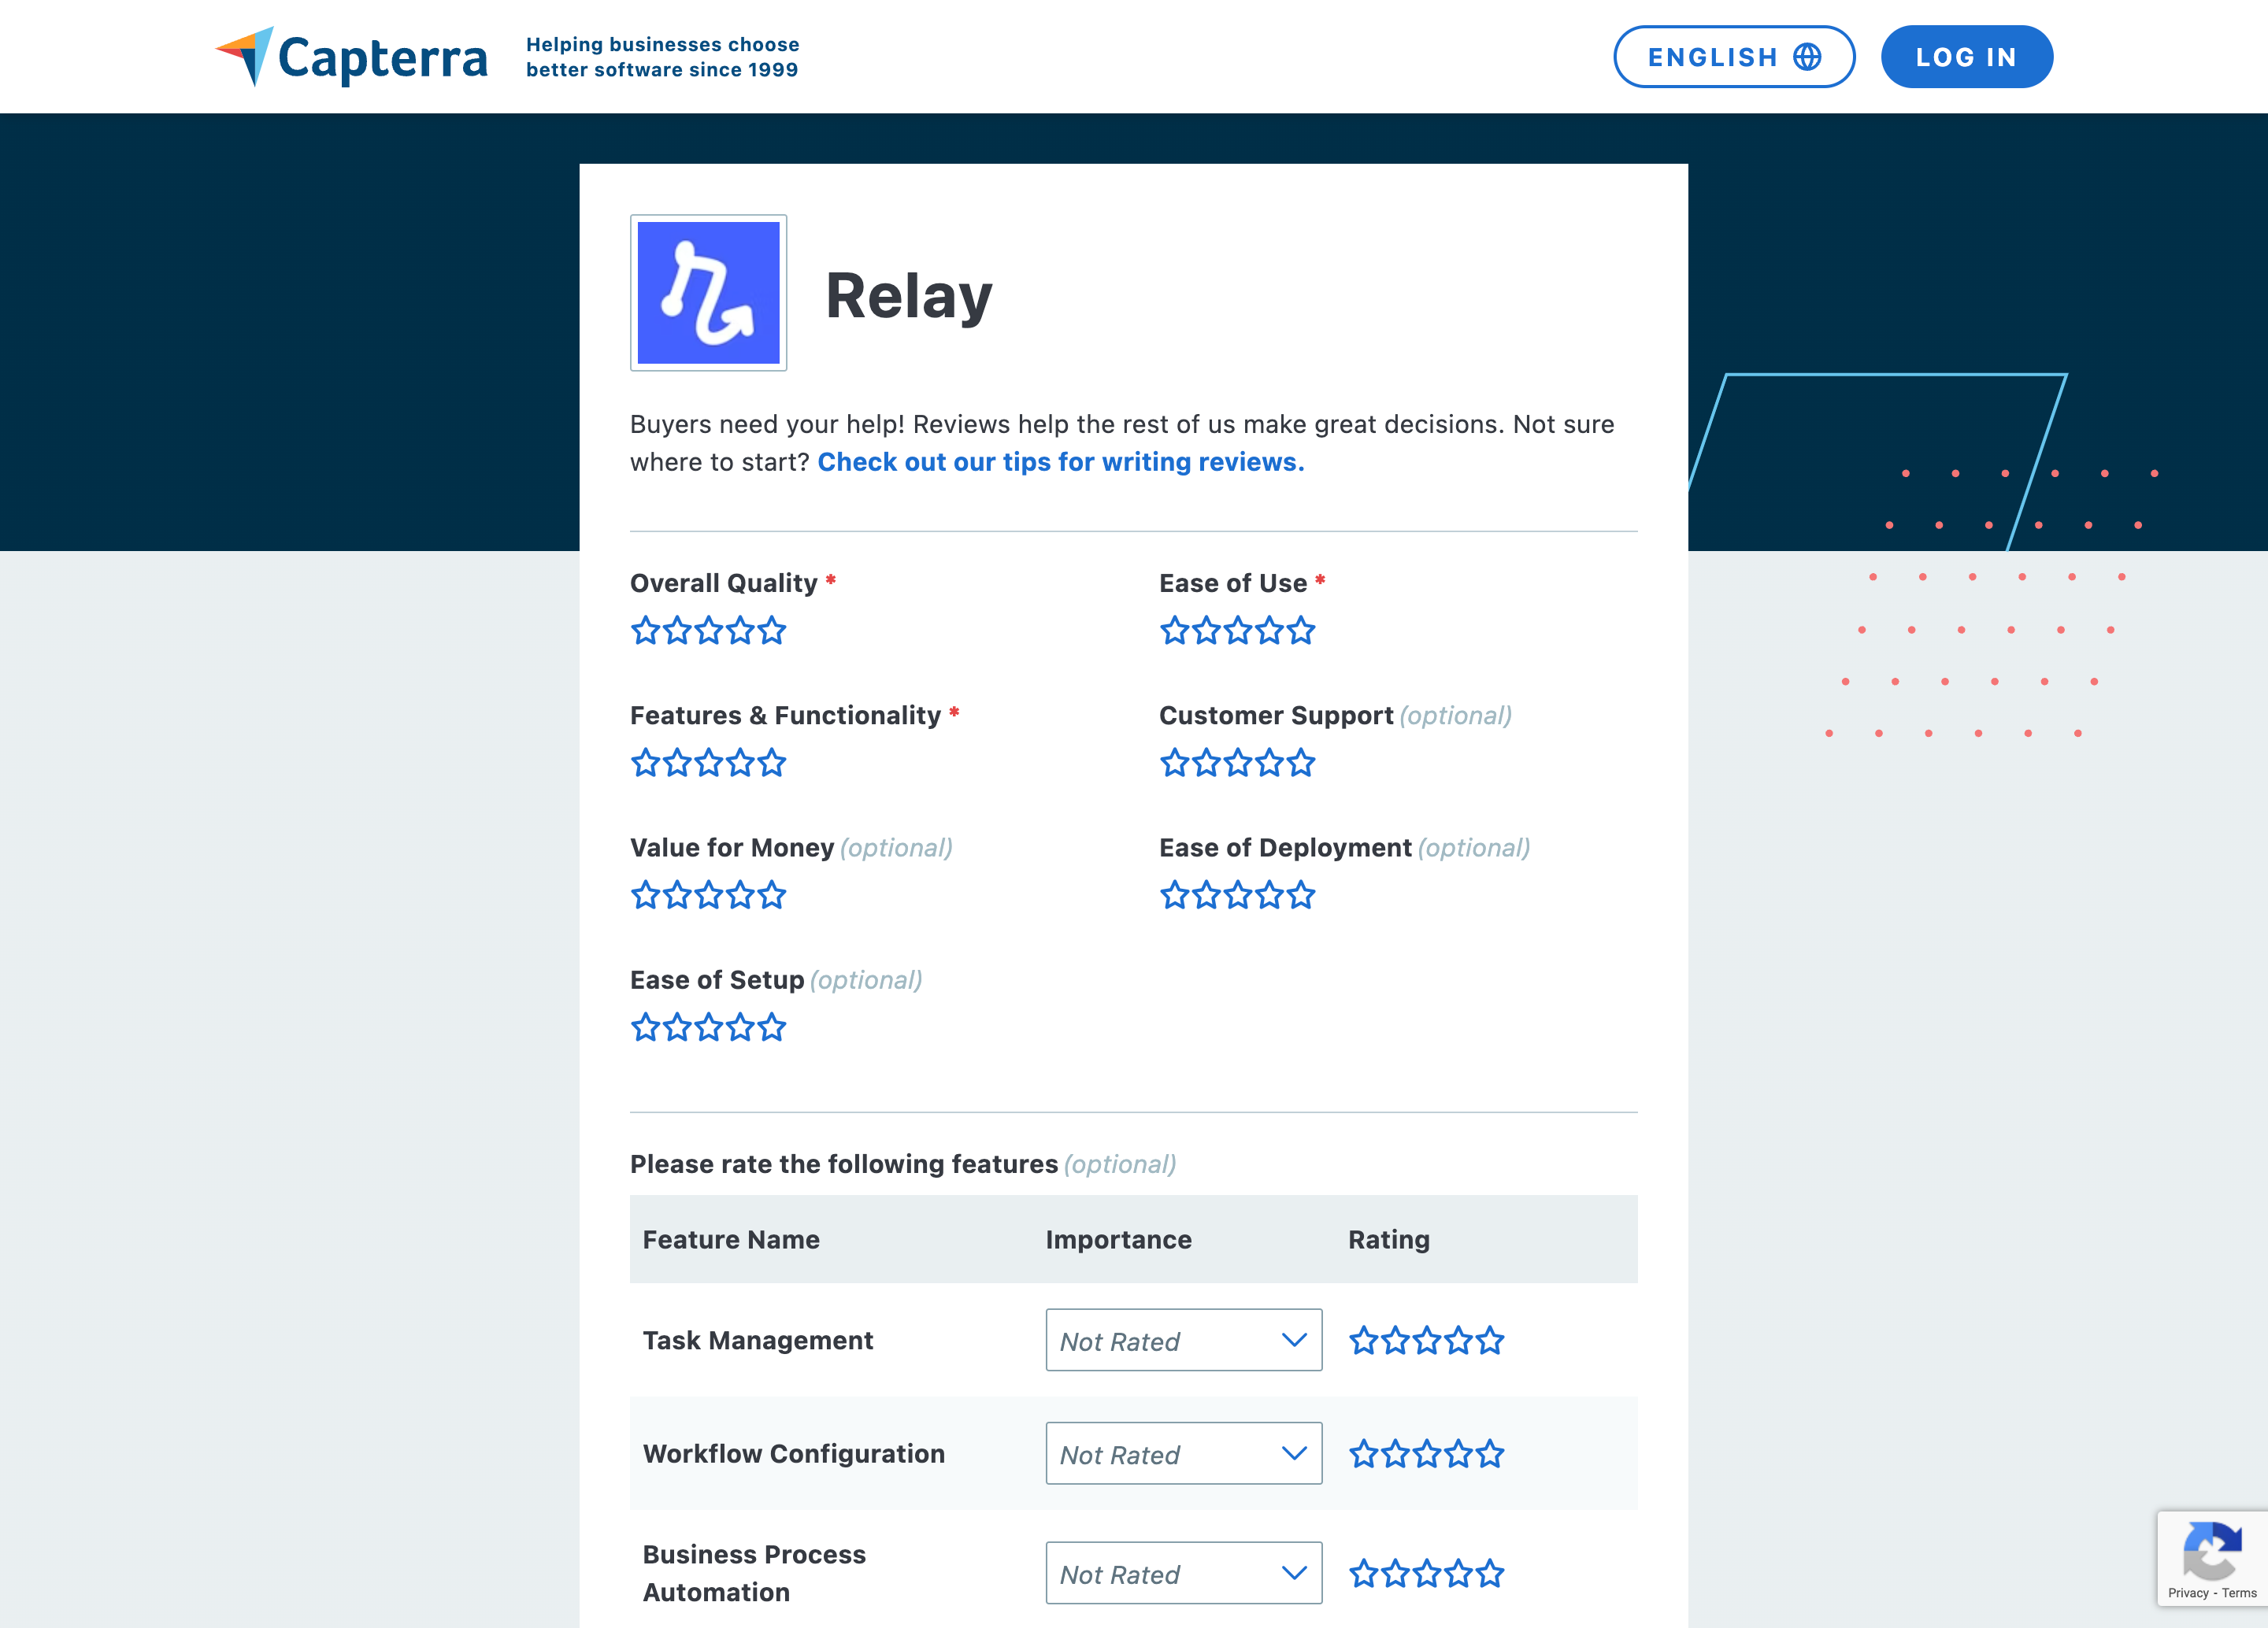Rate Overall Quality five stars
Image resolution: width=2268 pixels, height=1628 pixels.
(772, 631)
